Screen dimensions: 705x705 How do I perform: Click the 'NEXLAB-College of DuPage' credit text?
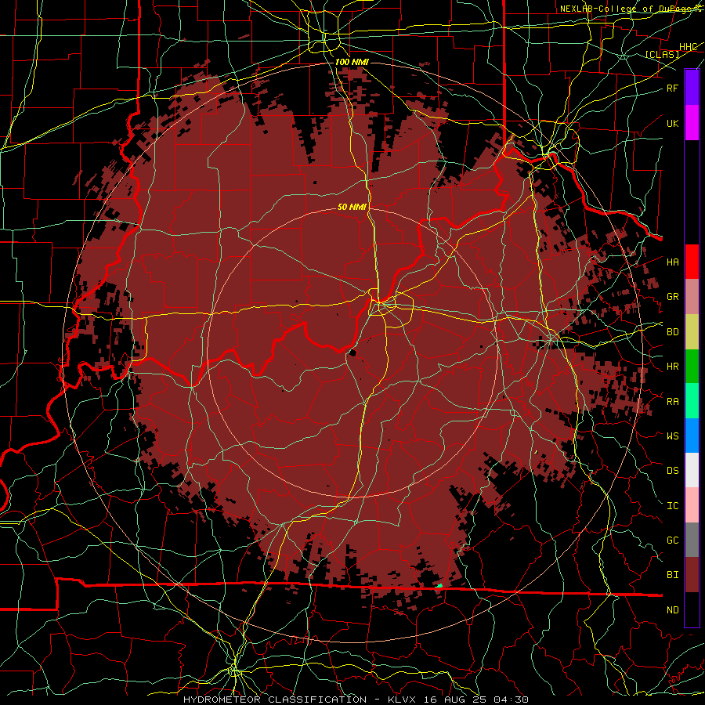point(625,9)
